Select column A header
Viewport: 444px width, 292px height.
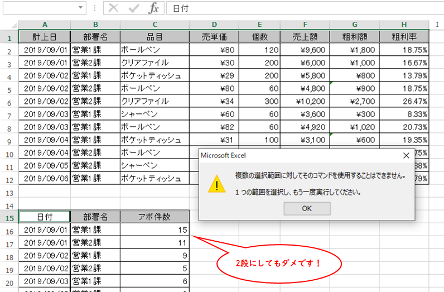pos(44,25)
